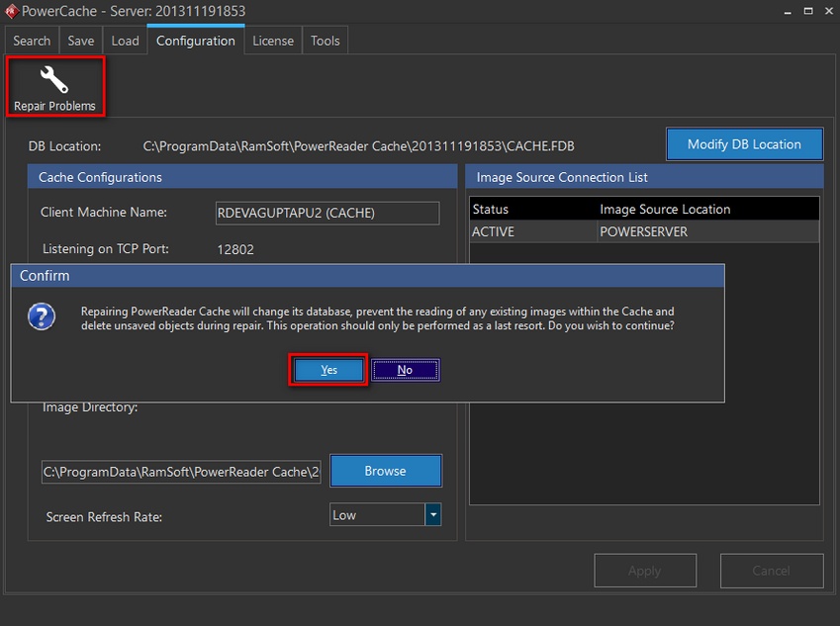Select the ACTIVE POWERSERVER connection row
Screen dimensions: 840x626
coord(643,231)
